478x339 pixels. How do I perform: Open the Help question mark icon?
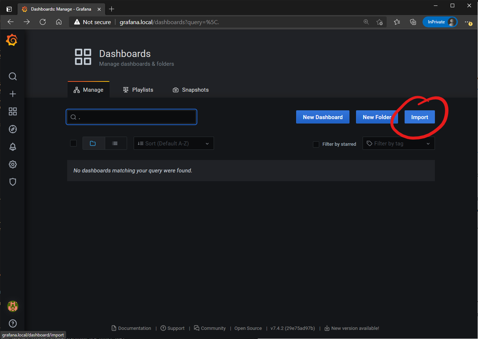pos(13,323)
